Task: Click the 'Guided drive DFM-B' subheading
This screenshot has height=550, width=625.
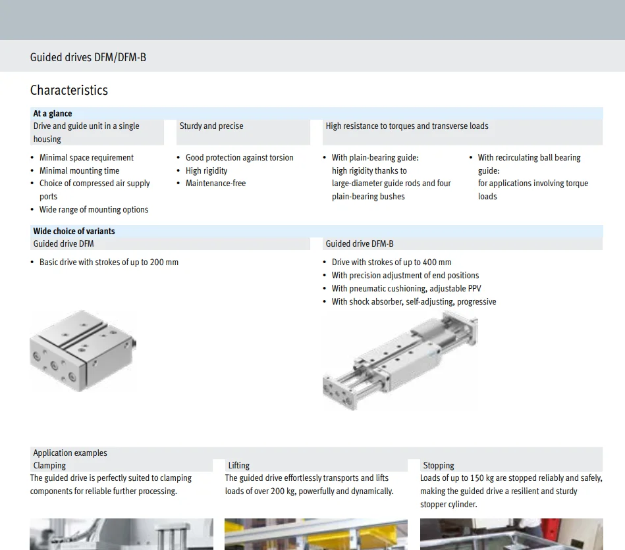Action: pos(360,243)
